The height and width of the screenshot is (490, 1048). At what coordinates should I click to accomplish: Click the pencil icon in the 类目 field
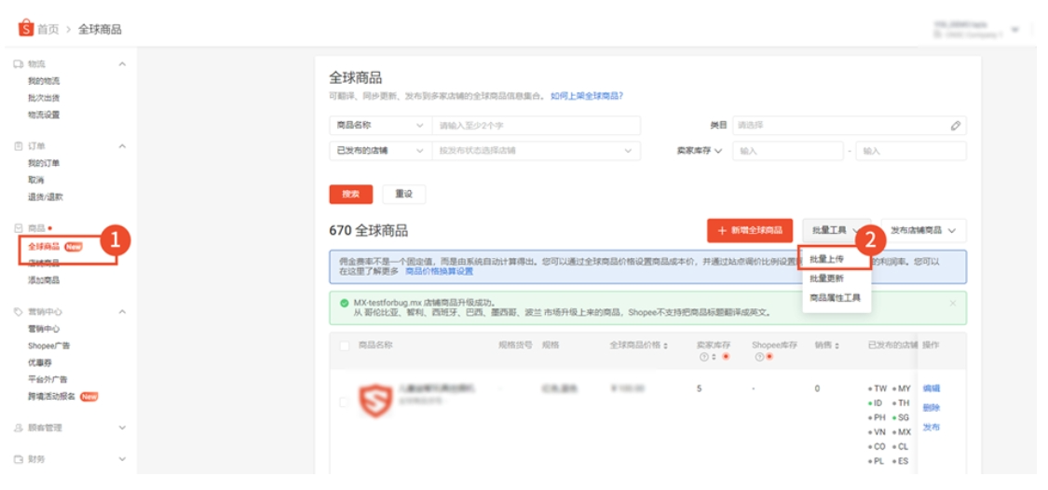955,126
